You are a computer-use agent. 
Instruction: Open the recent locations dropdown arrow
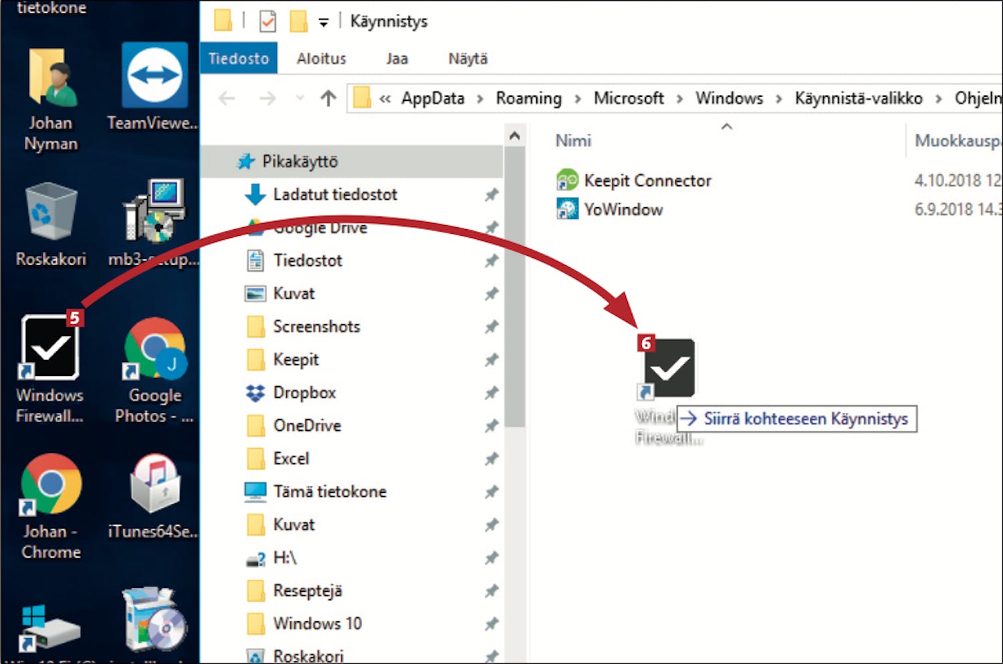pyautogui.click(x=300, y=99)
